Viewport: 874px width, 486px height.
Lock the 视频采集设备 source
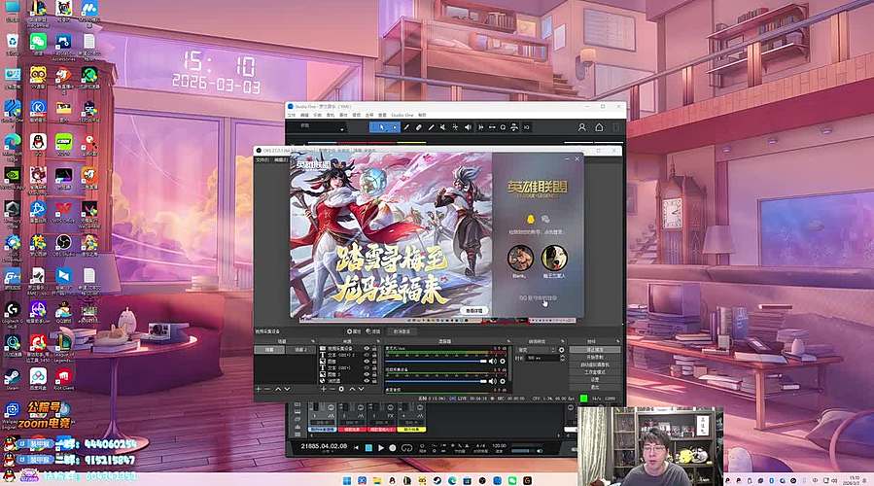[x=374, y=348]
